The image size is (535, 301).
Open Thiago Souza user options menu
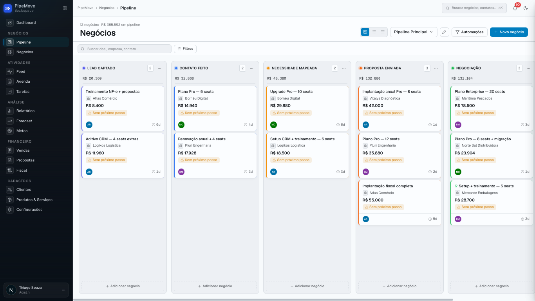[x=63, y=290]
